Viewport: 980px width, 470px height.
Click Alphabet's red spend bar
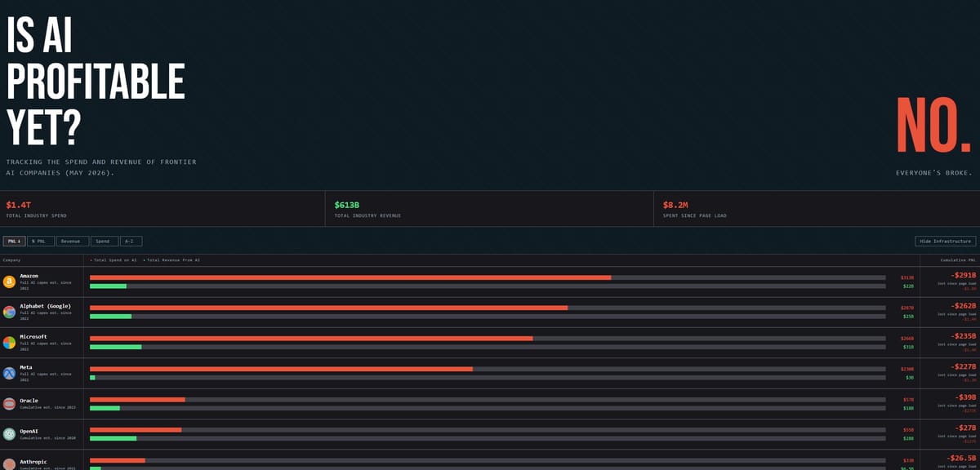[x=328, y=308]
